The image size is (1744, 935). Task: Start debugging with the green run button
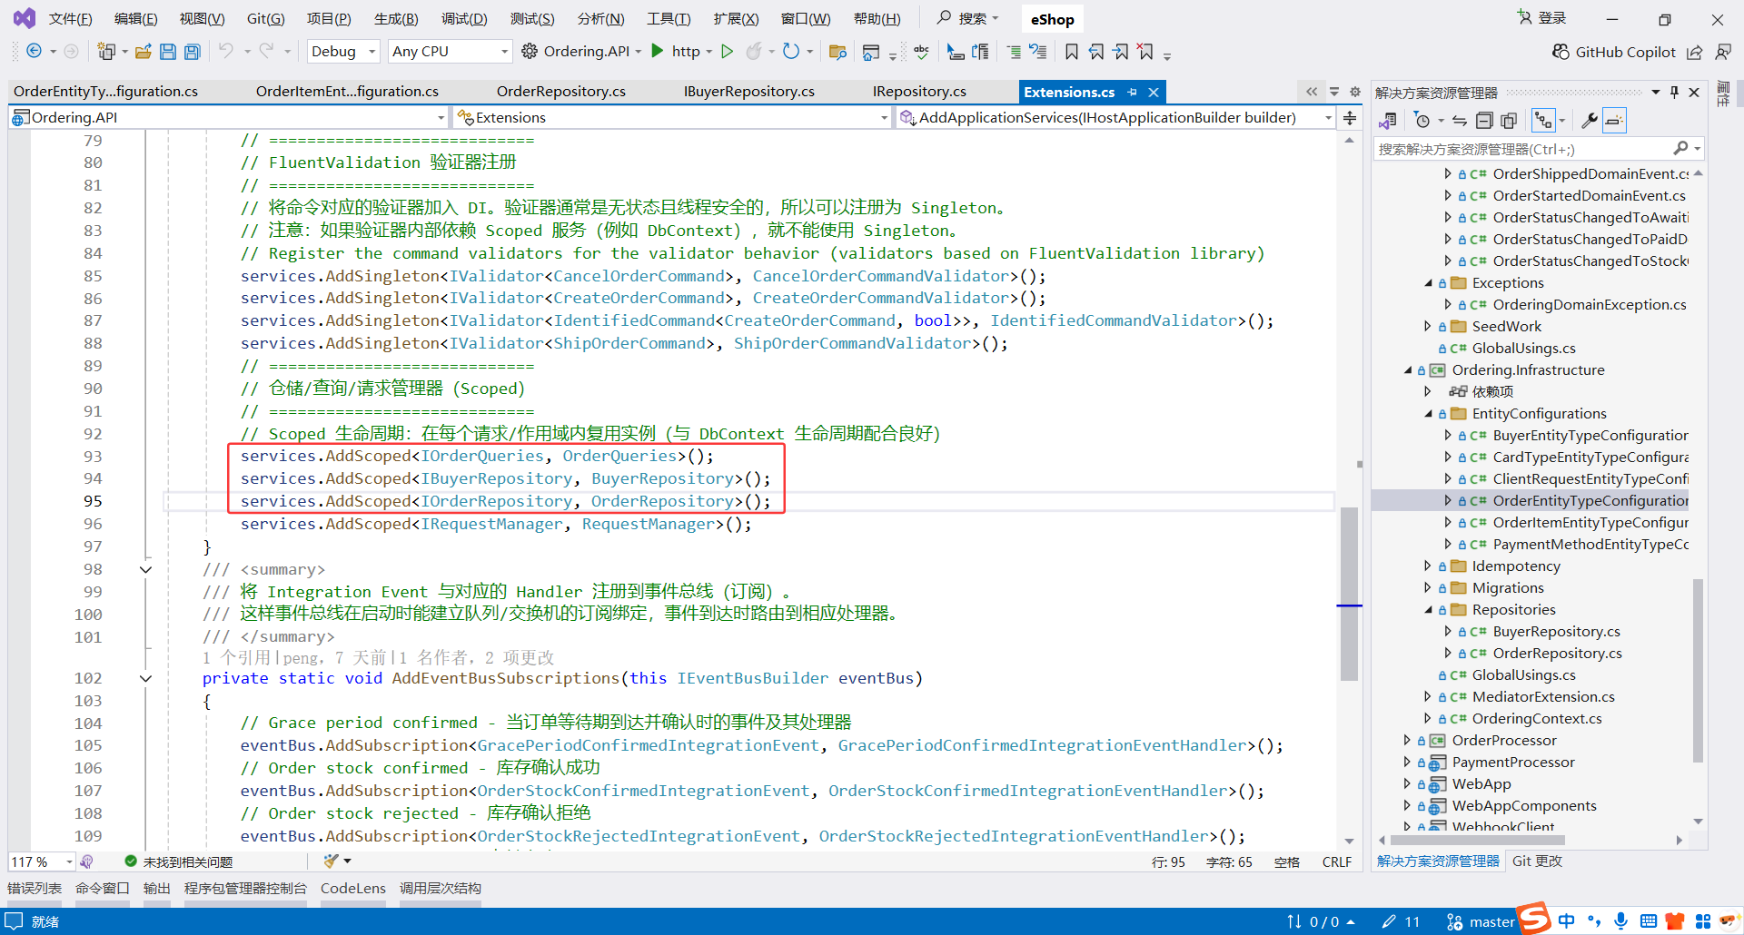(727, 51)
